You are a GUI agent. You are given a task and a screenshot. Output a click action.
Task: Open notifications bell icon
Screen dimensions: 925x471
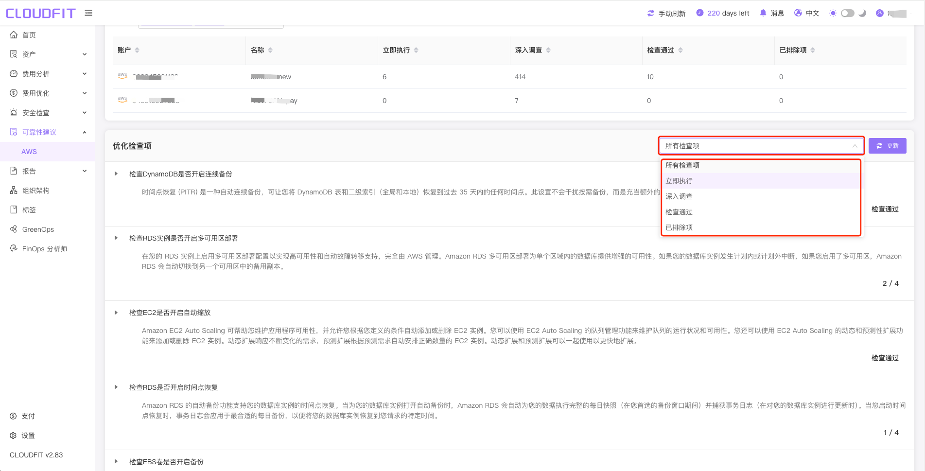pyautogui.click(x=763, y=13)
